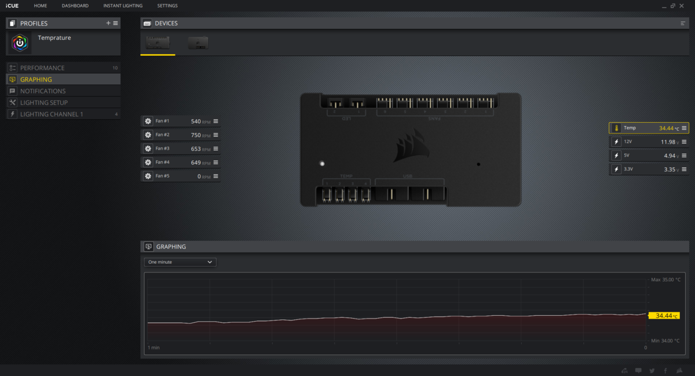Open the Temp sensor options menu
The image size is (695, 376).
[x=684, y=128]
